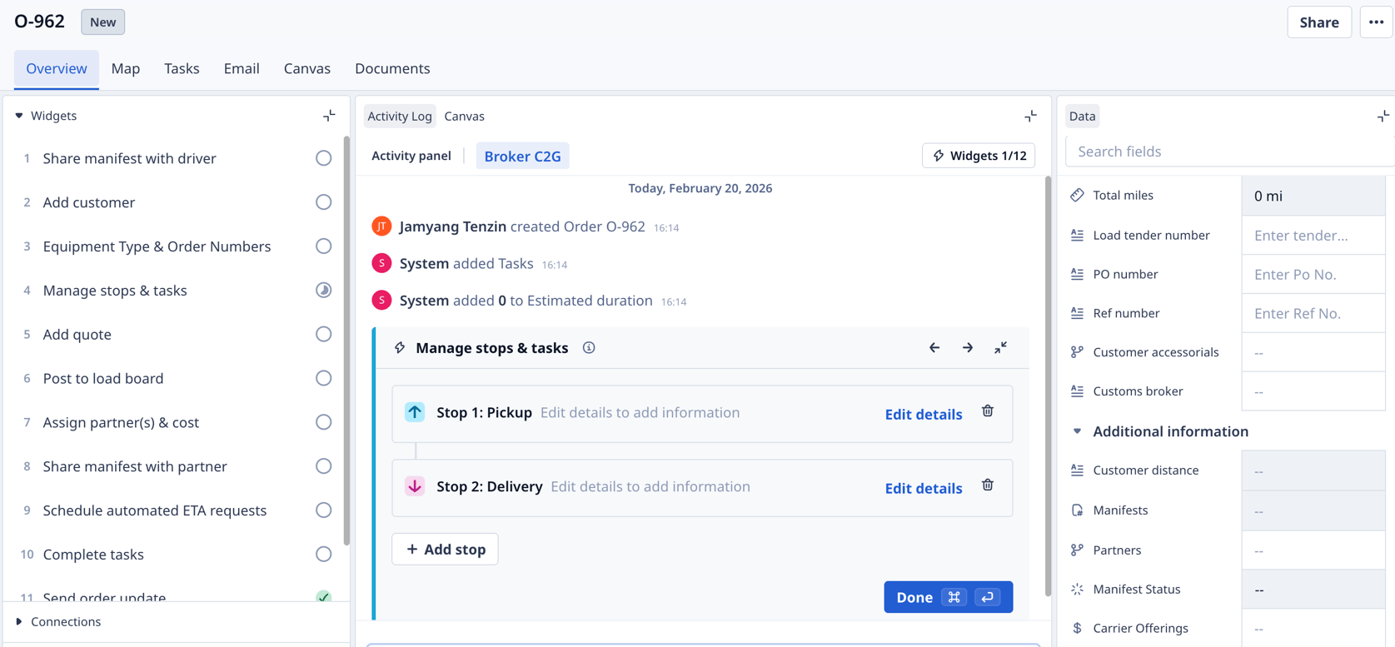Image resolution: width=1395 pixels, height=647 pixels.
Task: Click the Stop 1 Pickup up-arrow icon
Action: [415, 412]
